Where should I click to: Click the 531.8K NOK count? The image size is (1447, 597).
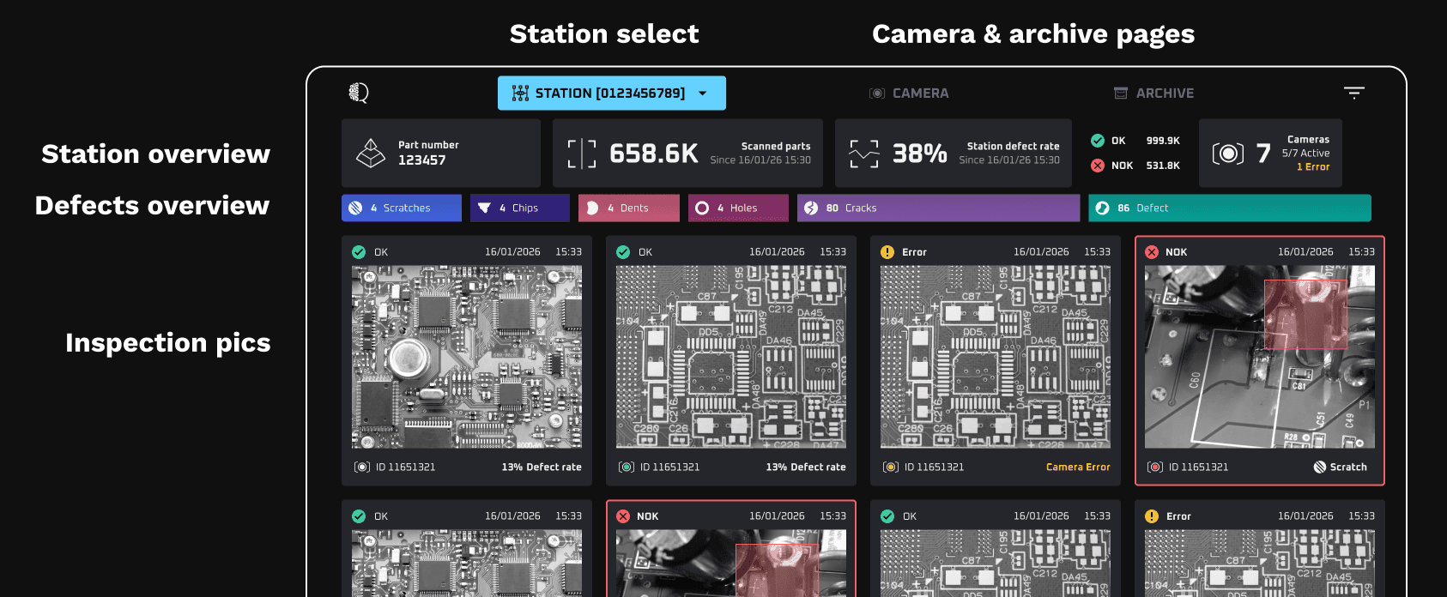pyautogui.click(x=1163, y=166)
